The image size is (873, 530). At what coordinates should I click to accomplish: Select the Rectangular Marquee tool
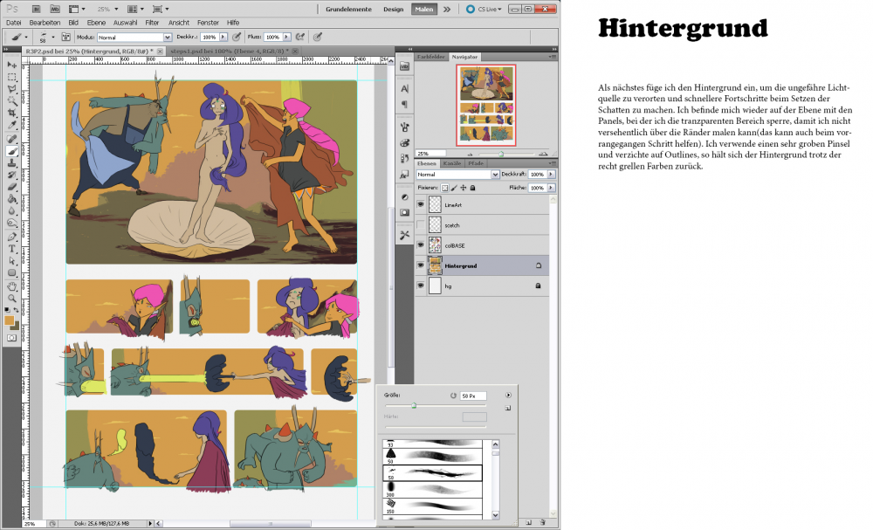click(11, 77)
